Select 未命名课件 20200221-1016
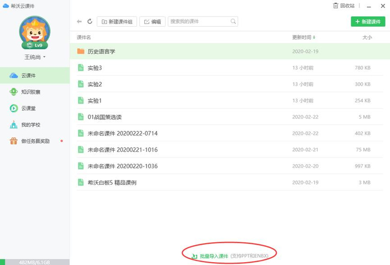The width and height of the screenshot is (390, 265). tap(230, 150)
